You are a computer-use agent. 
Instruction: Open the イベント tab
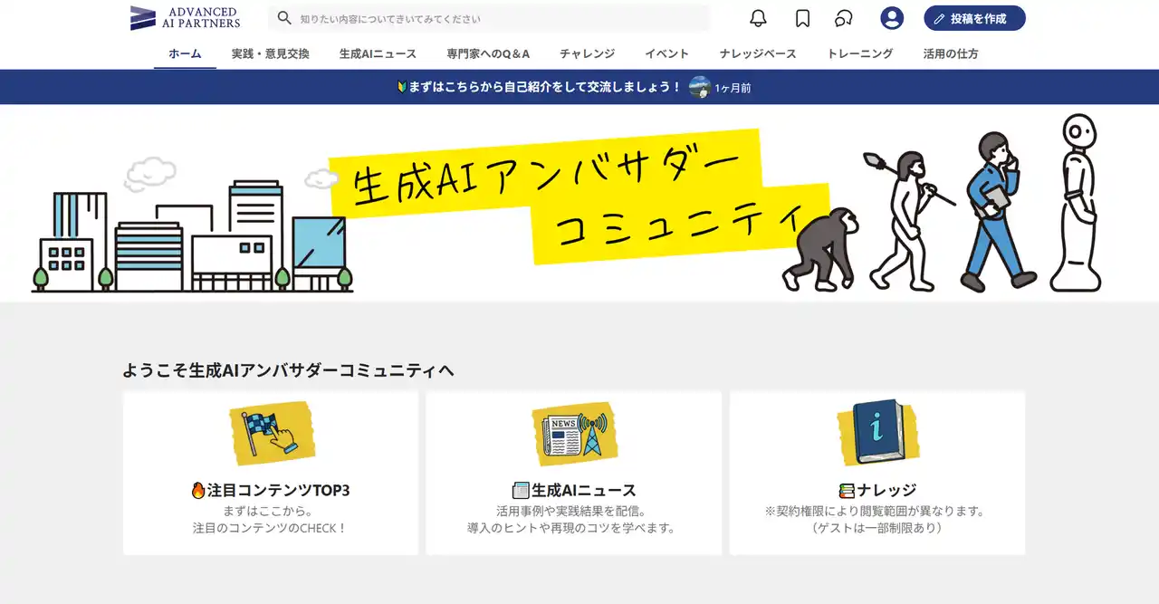tap(666, 53)
